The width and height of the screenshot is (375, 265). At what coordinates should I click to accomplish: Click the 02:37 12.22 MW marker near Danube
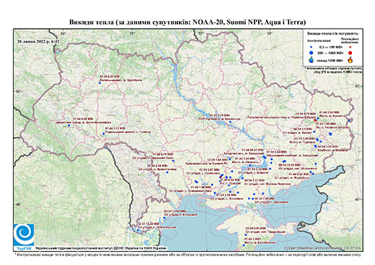(138, 230)
